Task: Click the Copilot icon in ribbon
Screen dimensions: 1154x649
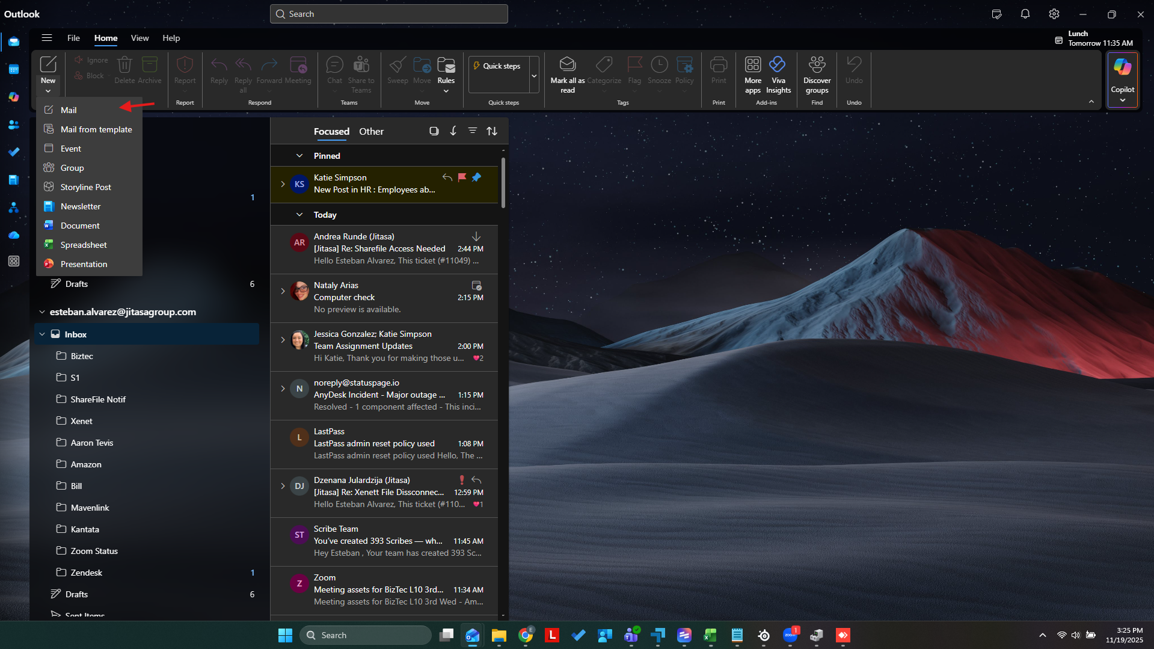Action: [x=1122, y=67]
